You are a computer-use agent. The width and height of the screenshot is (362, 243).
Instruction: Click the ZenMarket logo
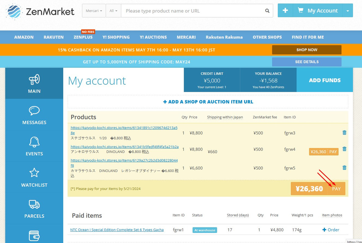coord(40,11)
